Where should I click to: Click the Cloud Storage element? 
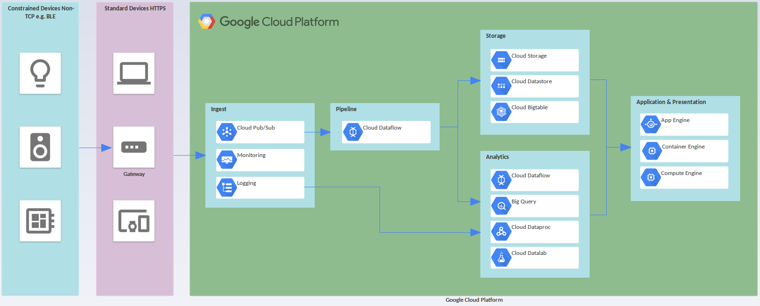(535, 60)
